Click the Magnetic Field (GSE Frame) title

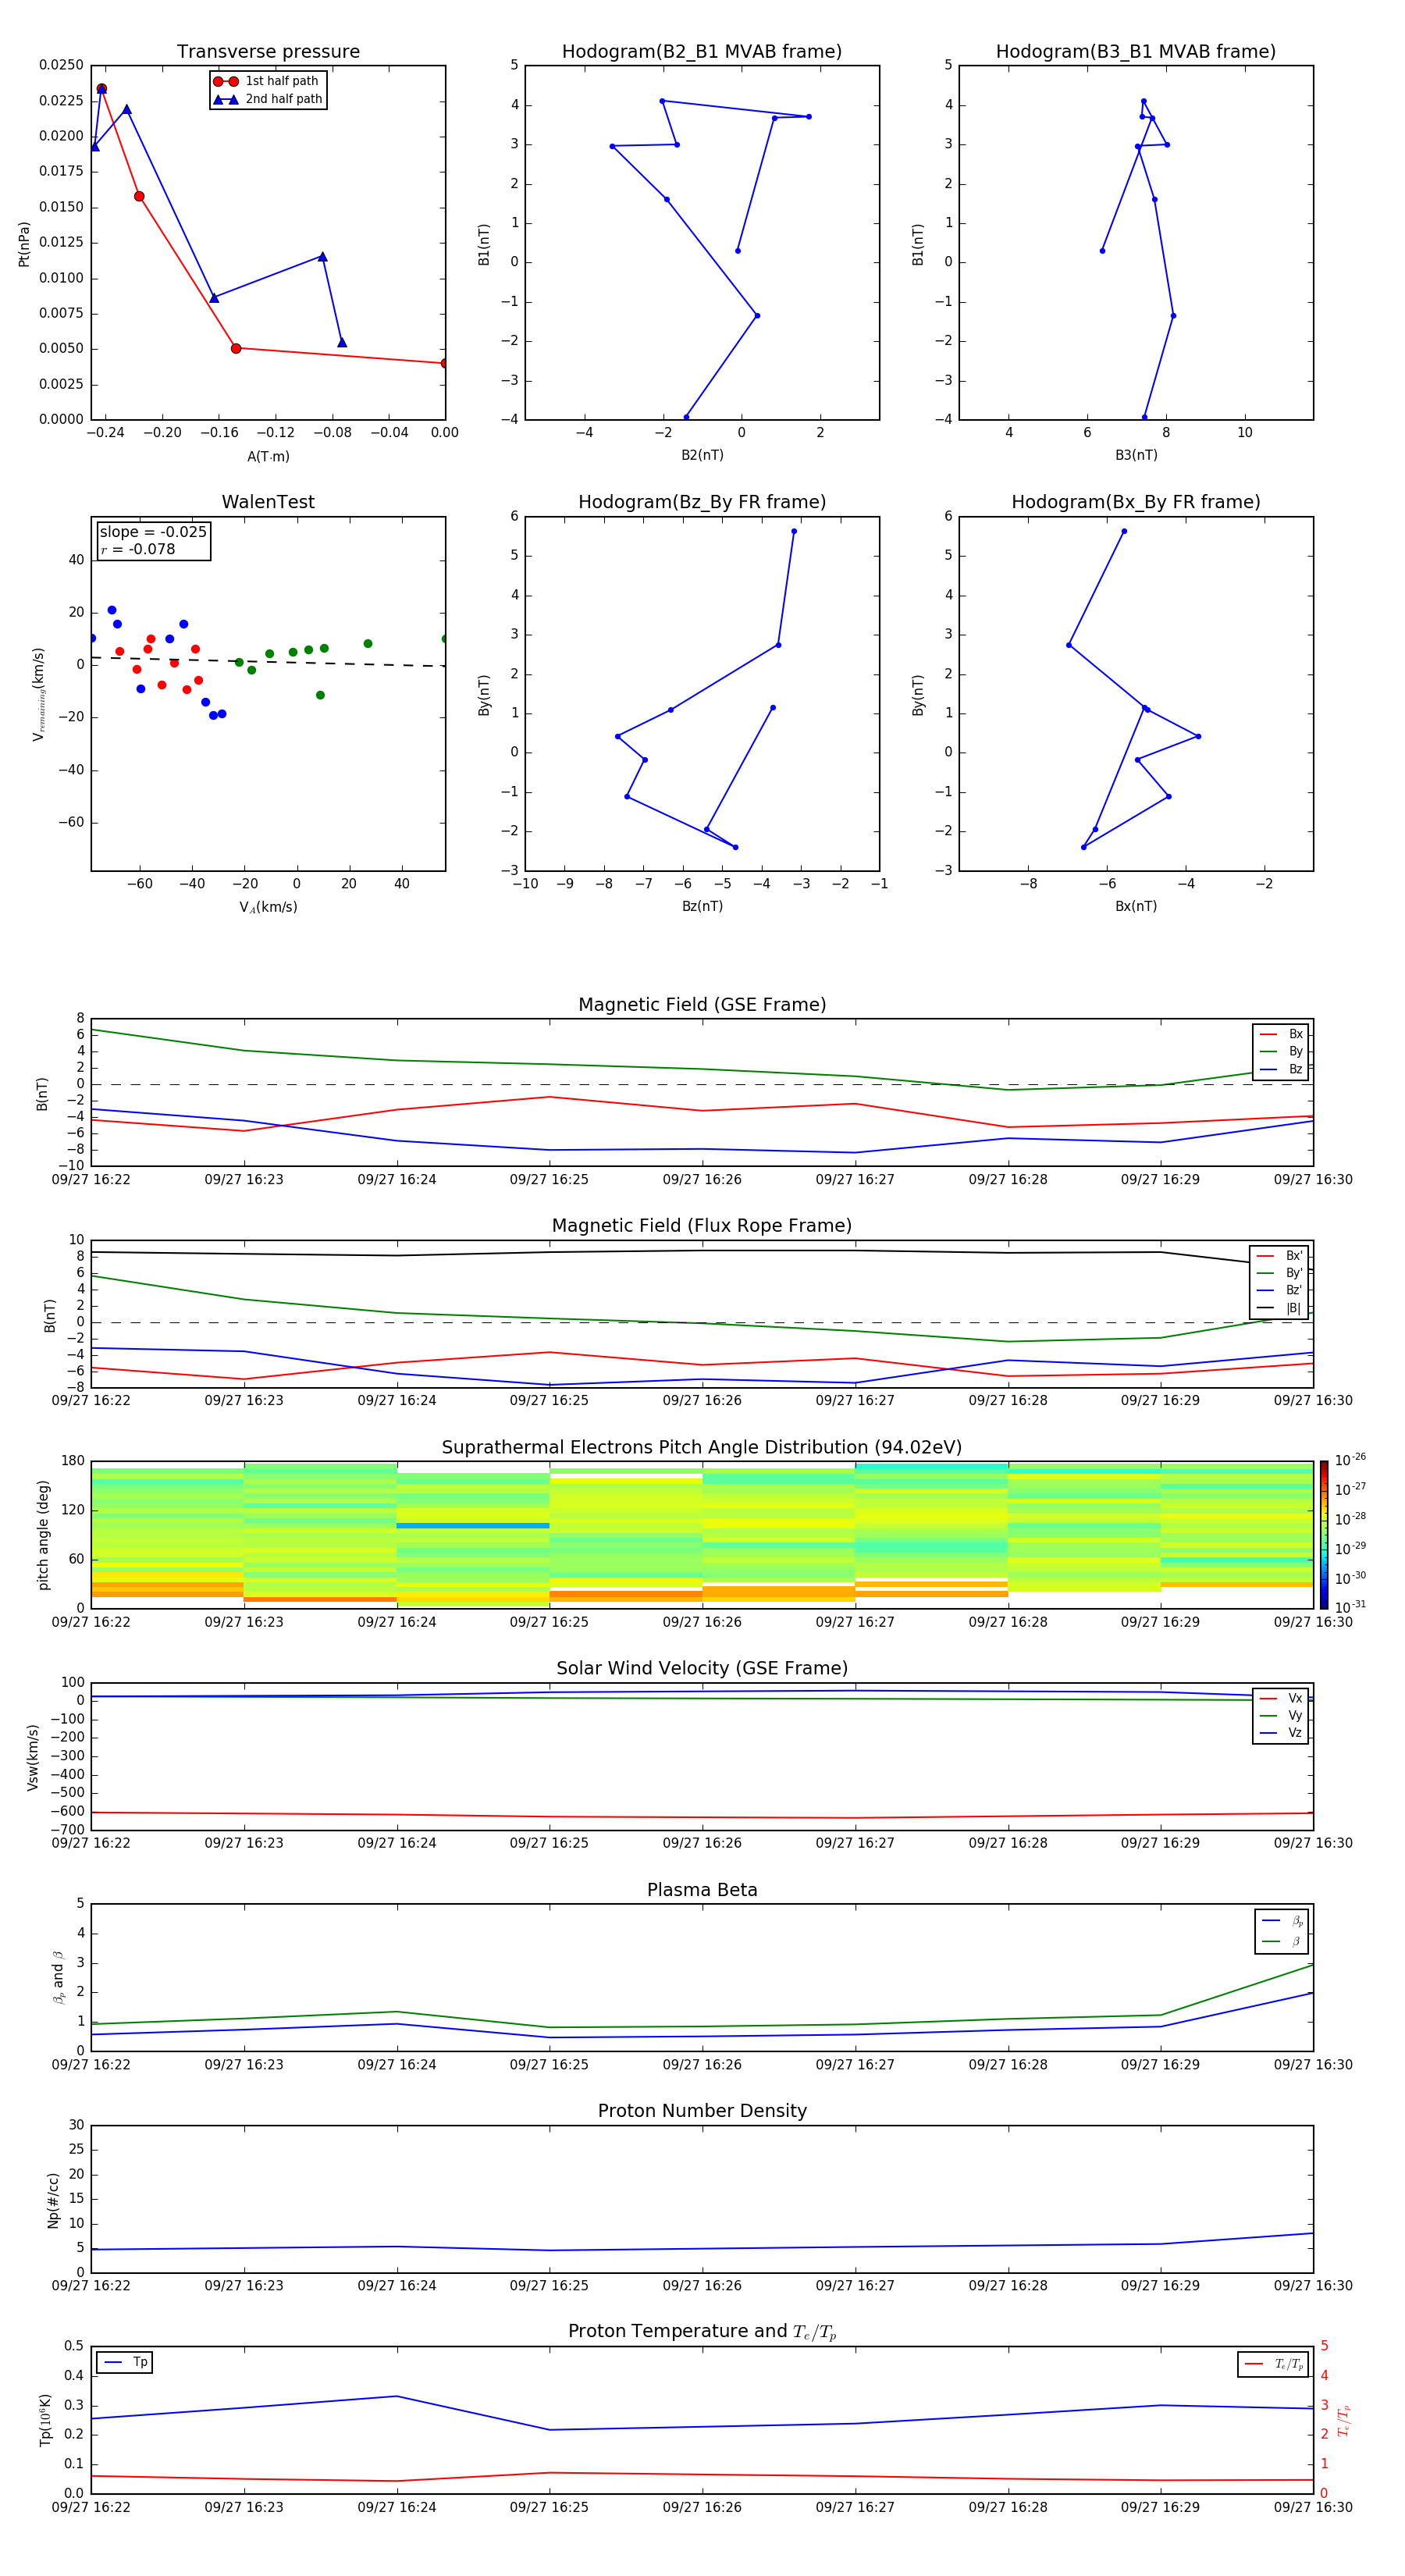702,1005
